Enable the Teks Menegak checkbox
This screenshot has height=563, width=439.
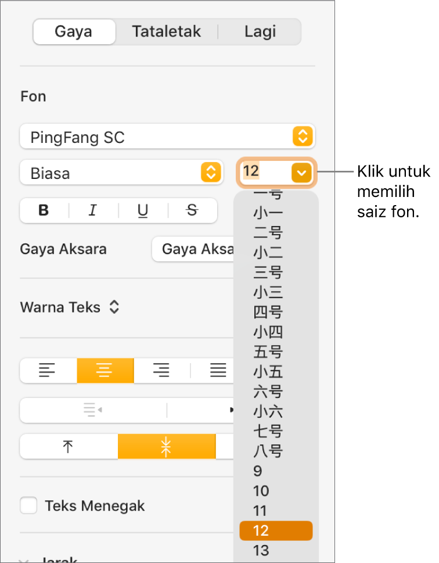(x=28, y=505)
